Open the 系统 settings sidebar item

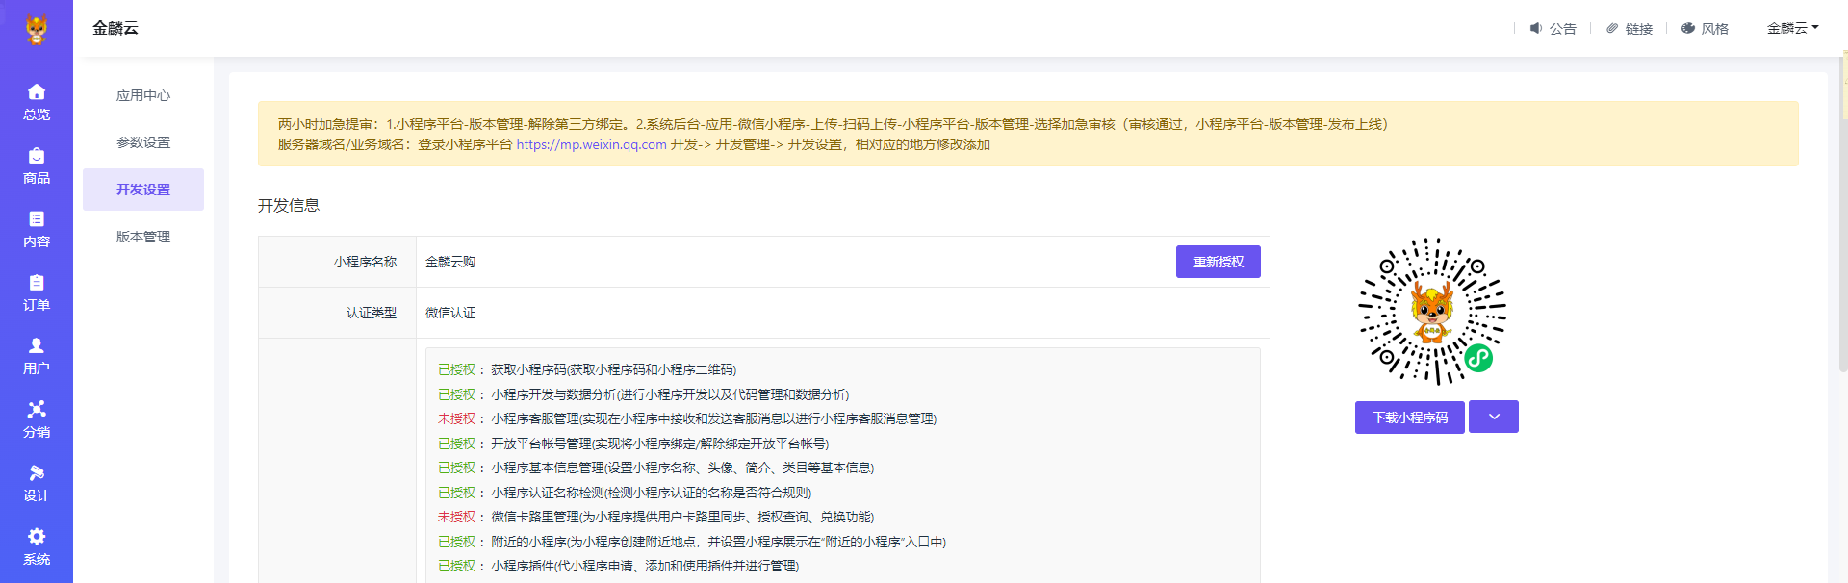(37, 546)
